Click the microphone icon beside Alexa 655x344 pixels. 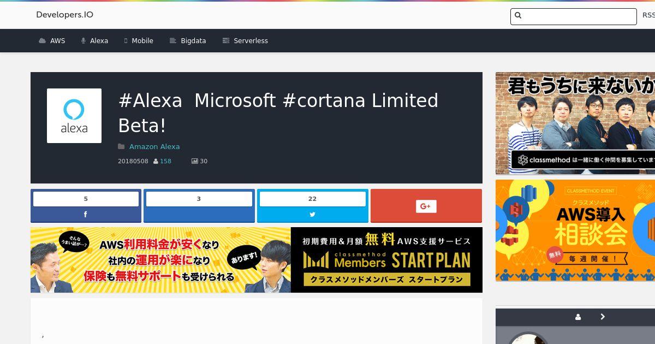pos(84,41)
